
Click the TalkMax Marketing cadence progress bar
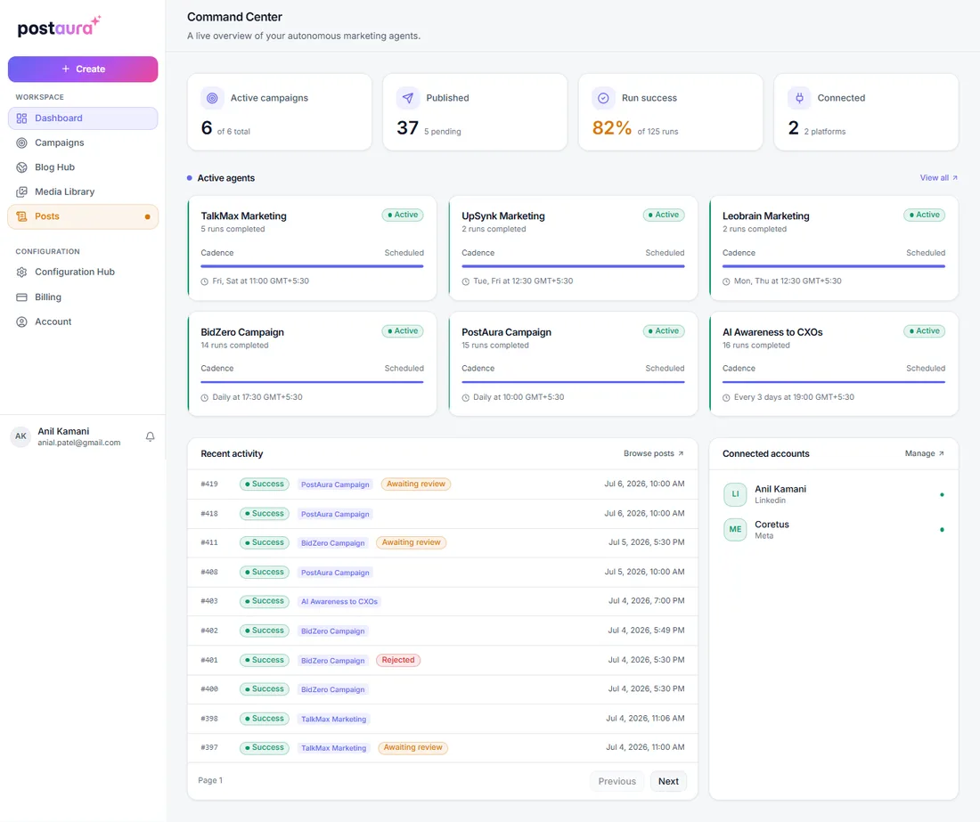click(x=312, y=266)
